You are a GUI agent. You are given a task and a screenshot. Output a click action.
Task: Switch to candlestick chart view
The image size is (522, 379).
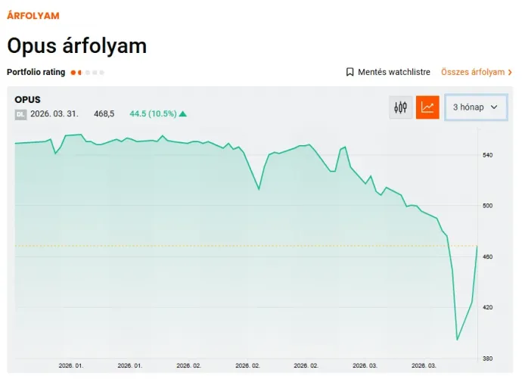click(401, 107)
